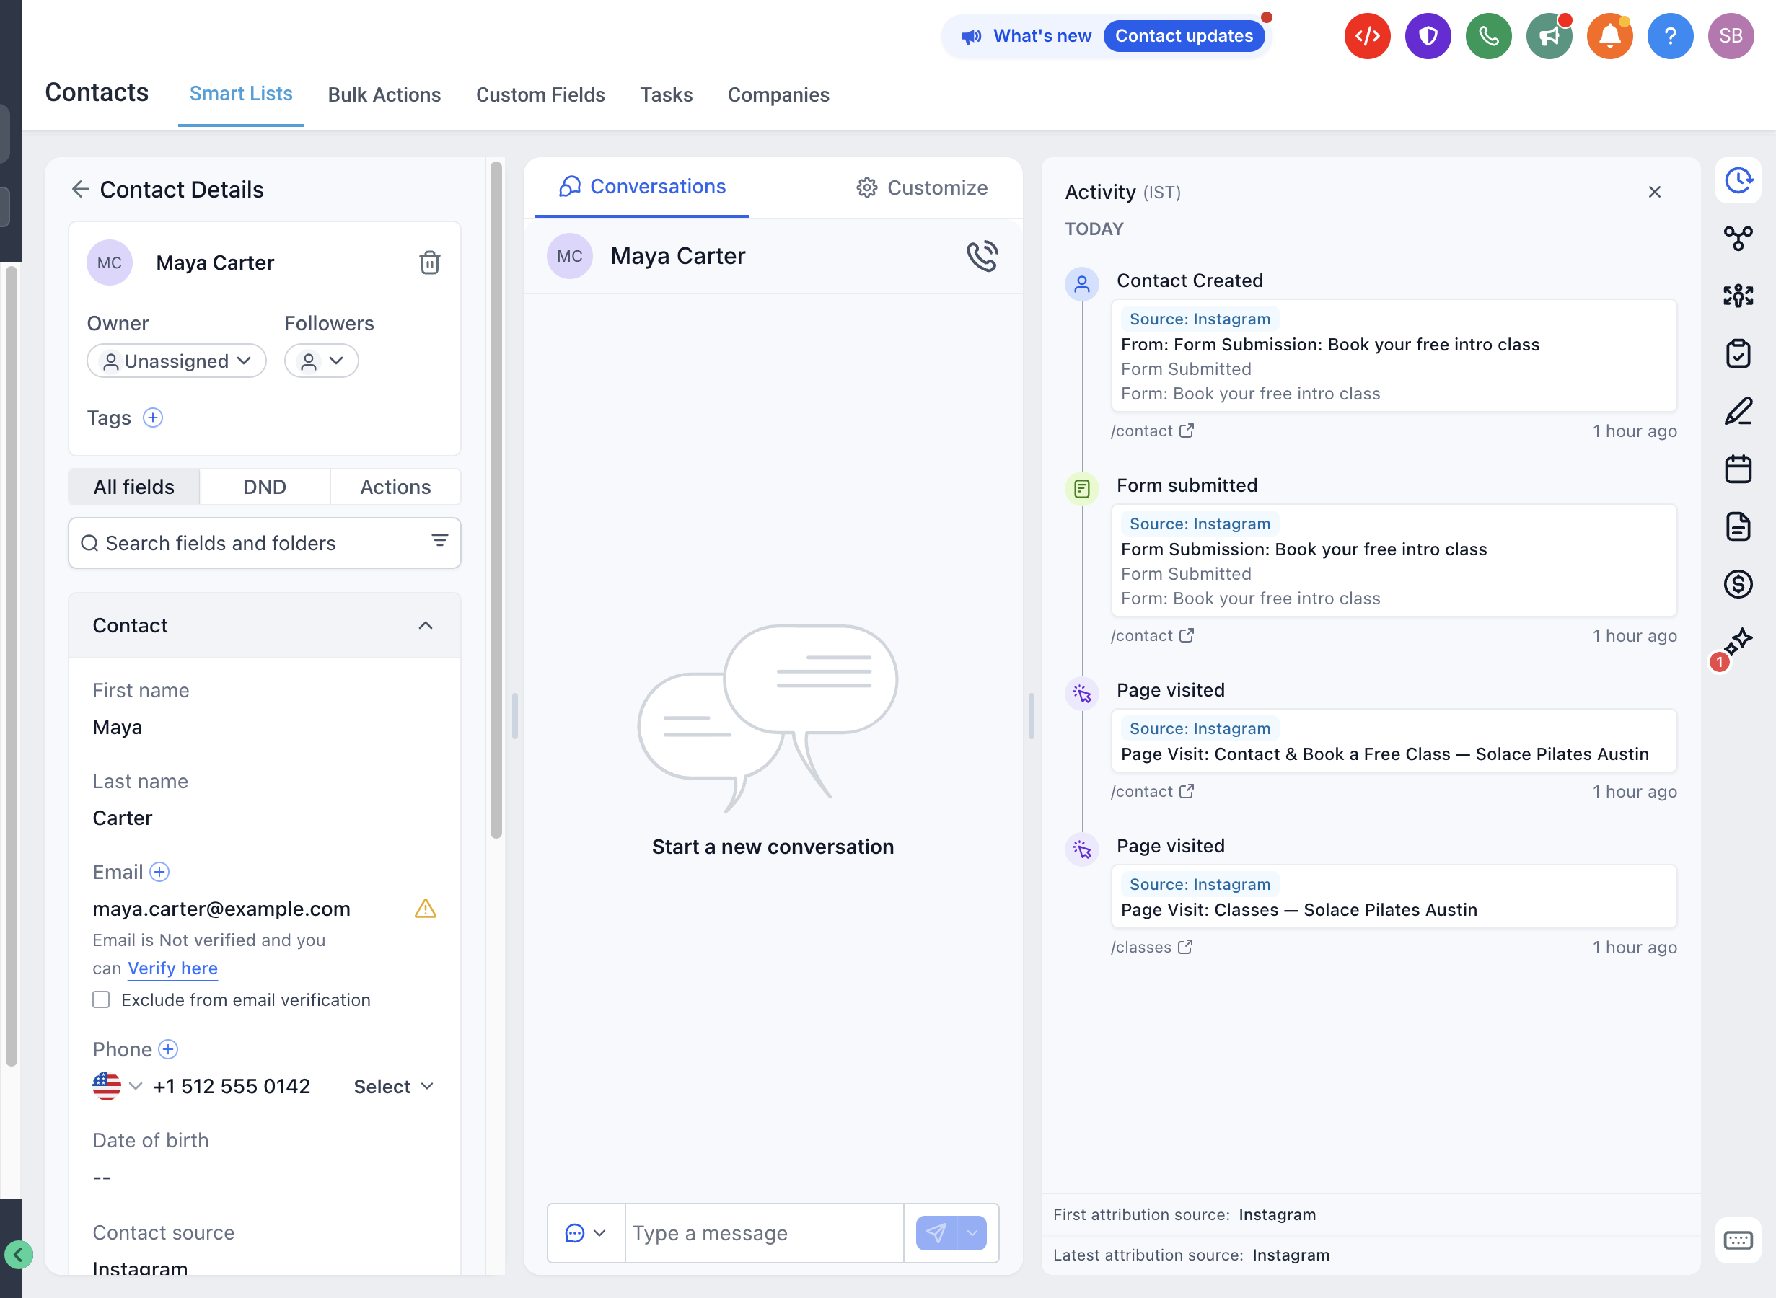Go back using the Contact Details arrow
The image size is (1776, 1298).
(80, 190)
